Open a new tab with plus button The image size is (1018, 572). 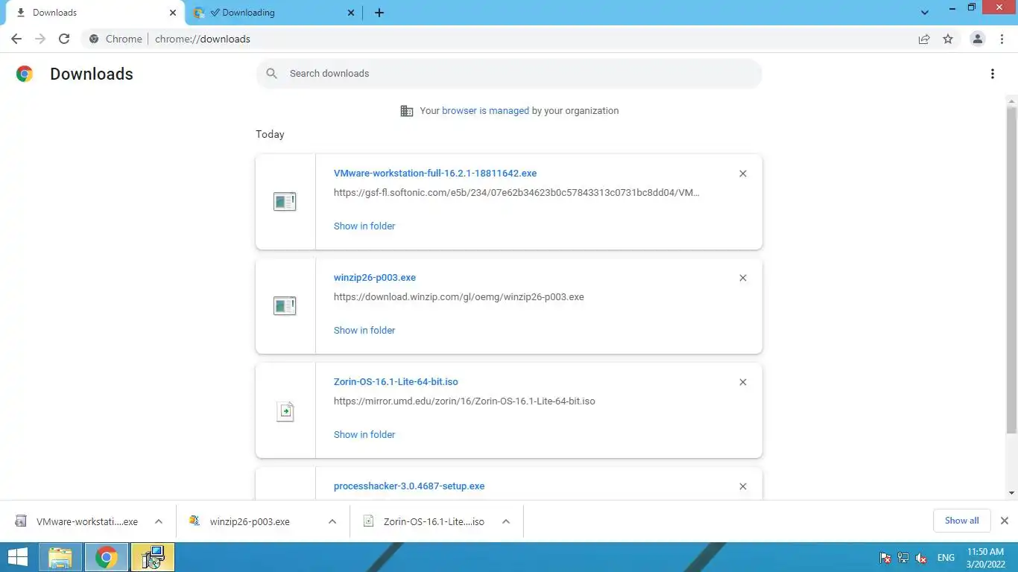[379, 13]
